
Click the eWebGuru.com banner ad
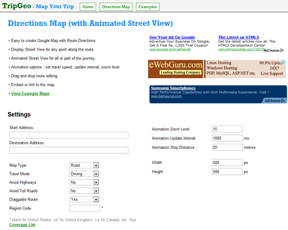pyautogui.click(x=217, y=69)
